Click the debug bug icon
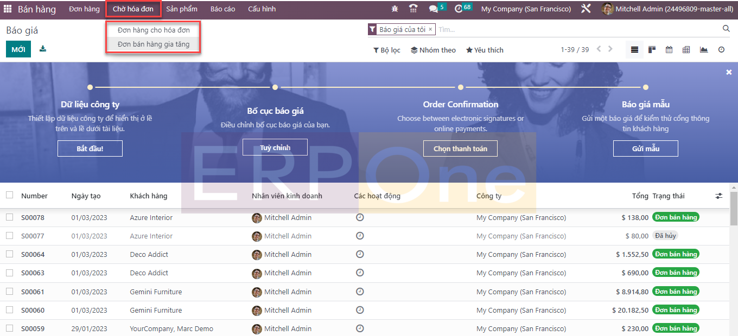 pyautogui.click(x=395, y=9)
